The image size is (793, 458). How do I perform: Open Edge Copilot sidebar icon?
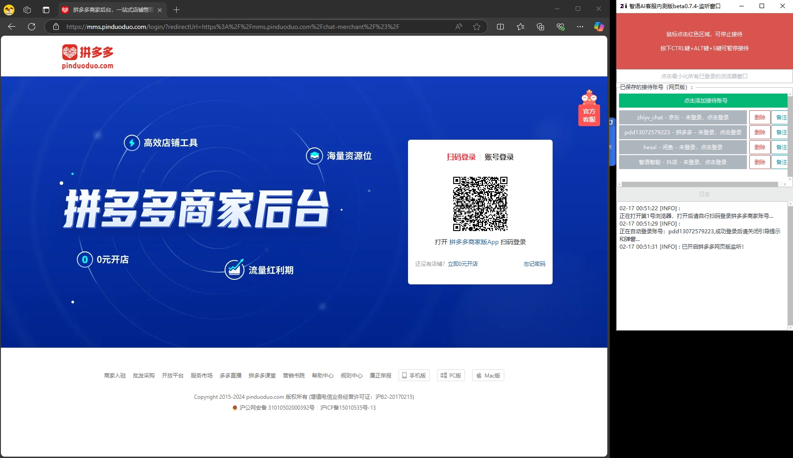[x=599, y=27]
